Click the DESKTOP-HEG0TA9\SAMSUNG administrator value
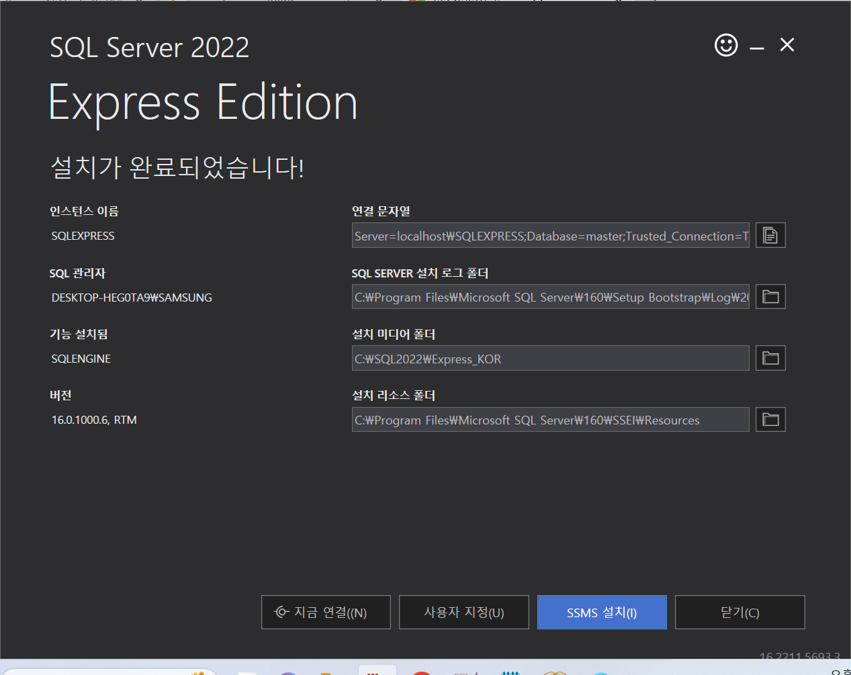Image resolution: width=851 pixels, height=675 pixels. 132,298
